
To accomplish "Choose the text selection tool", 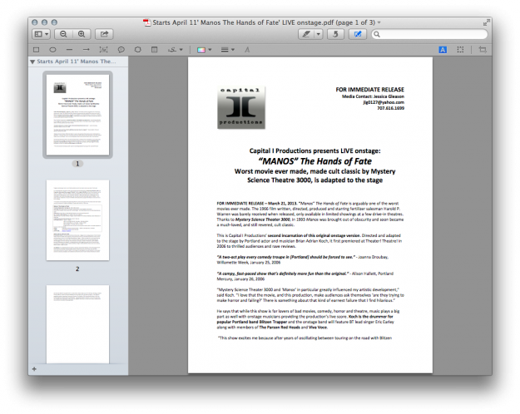I will [x=443, y=50].
